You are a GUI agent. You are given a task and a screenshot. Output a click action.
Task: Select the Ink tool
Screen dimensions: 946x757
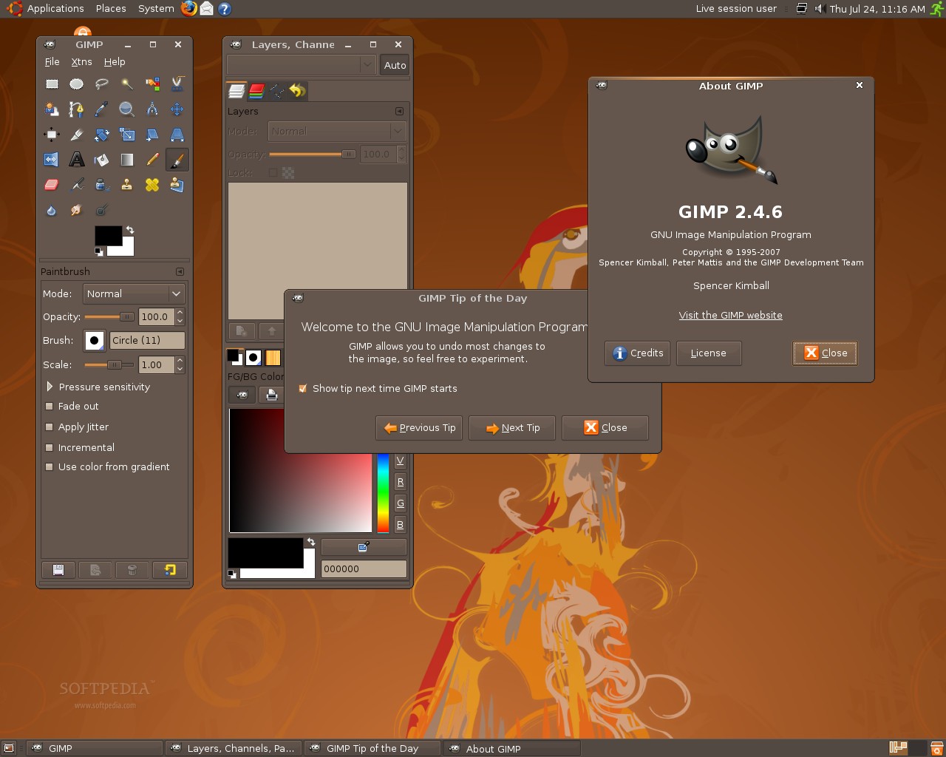pyautogui.click(x=102, y=185)
